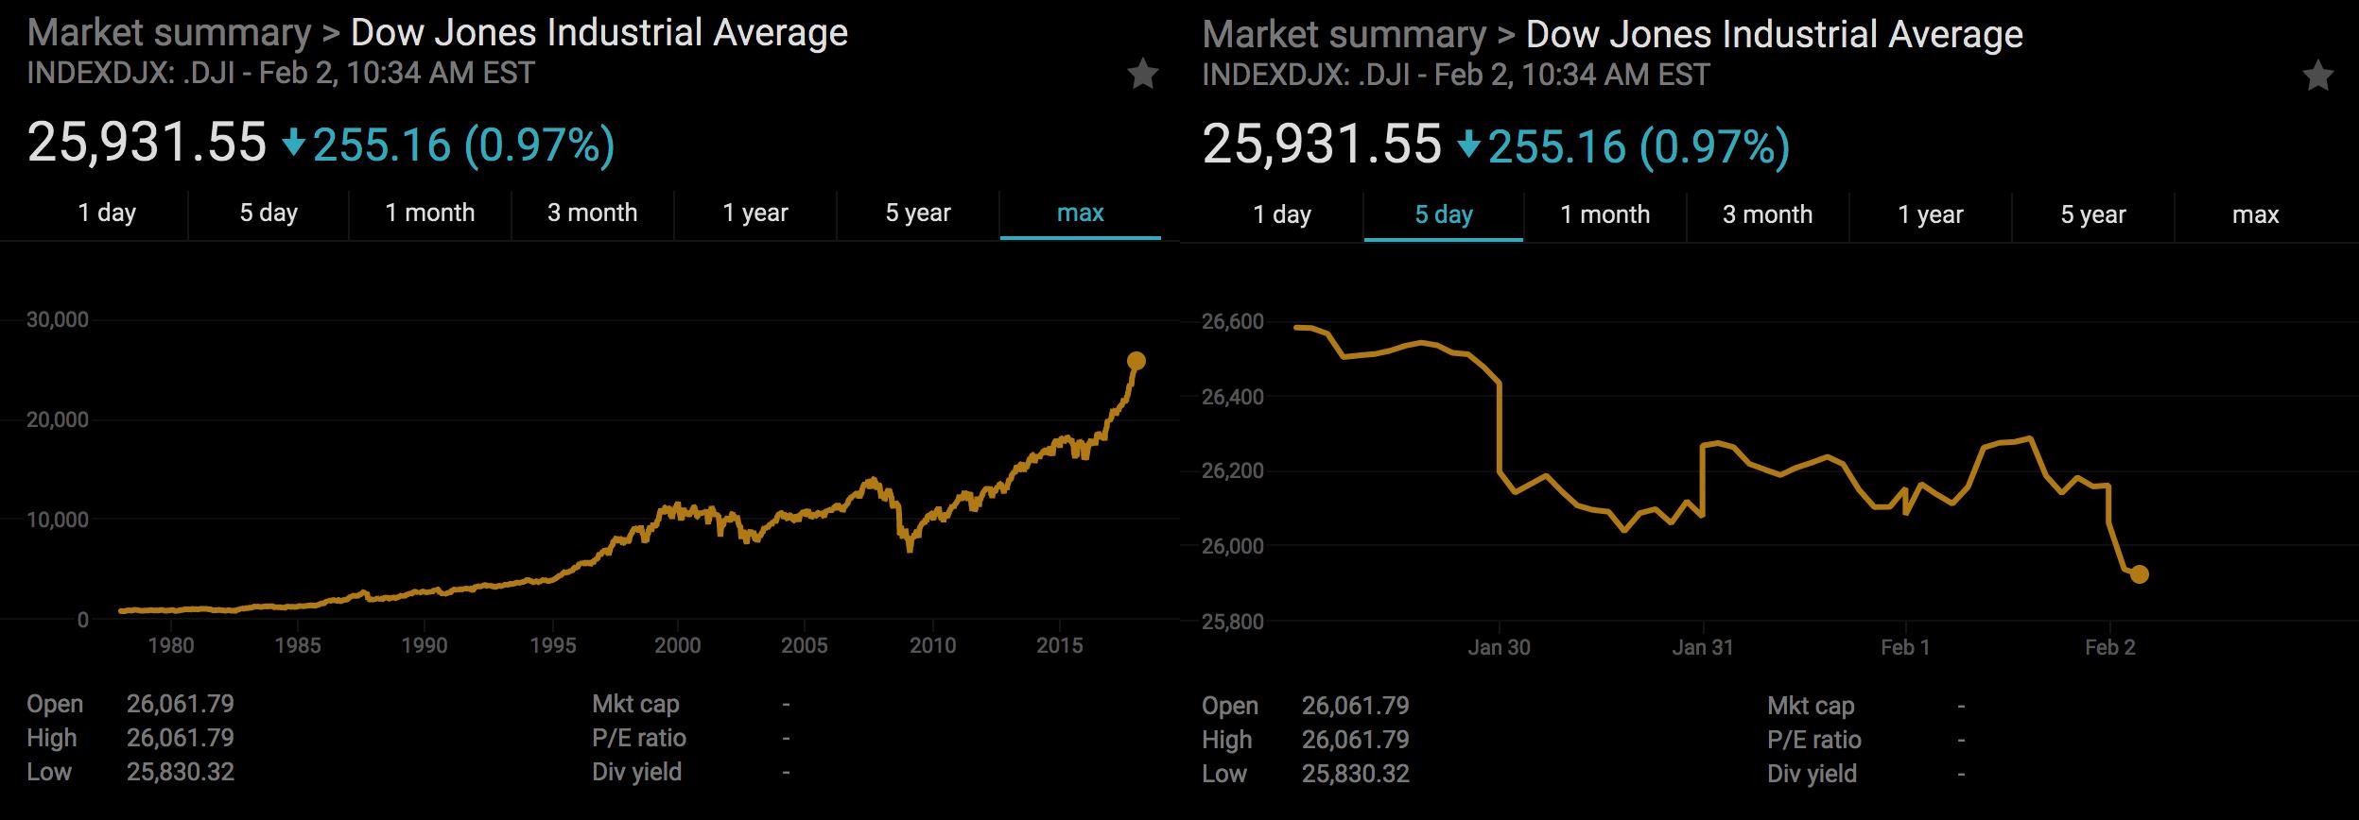Image resolution: width=2359 pixels, height=820 pixels.
Task: Click the star icon in left panel
Action: click(x=1142, y=74)
